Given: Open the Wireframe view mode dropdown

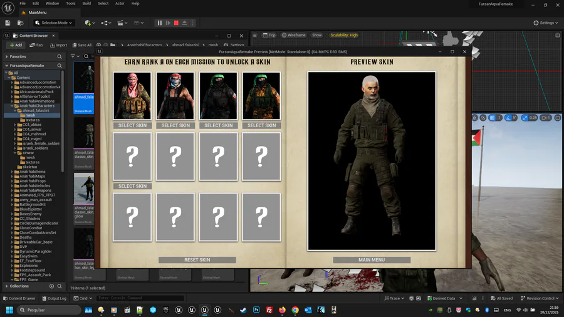Looking at the screenshot, I should [x=294, y=35].
